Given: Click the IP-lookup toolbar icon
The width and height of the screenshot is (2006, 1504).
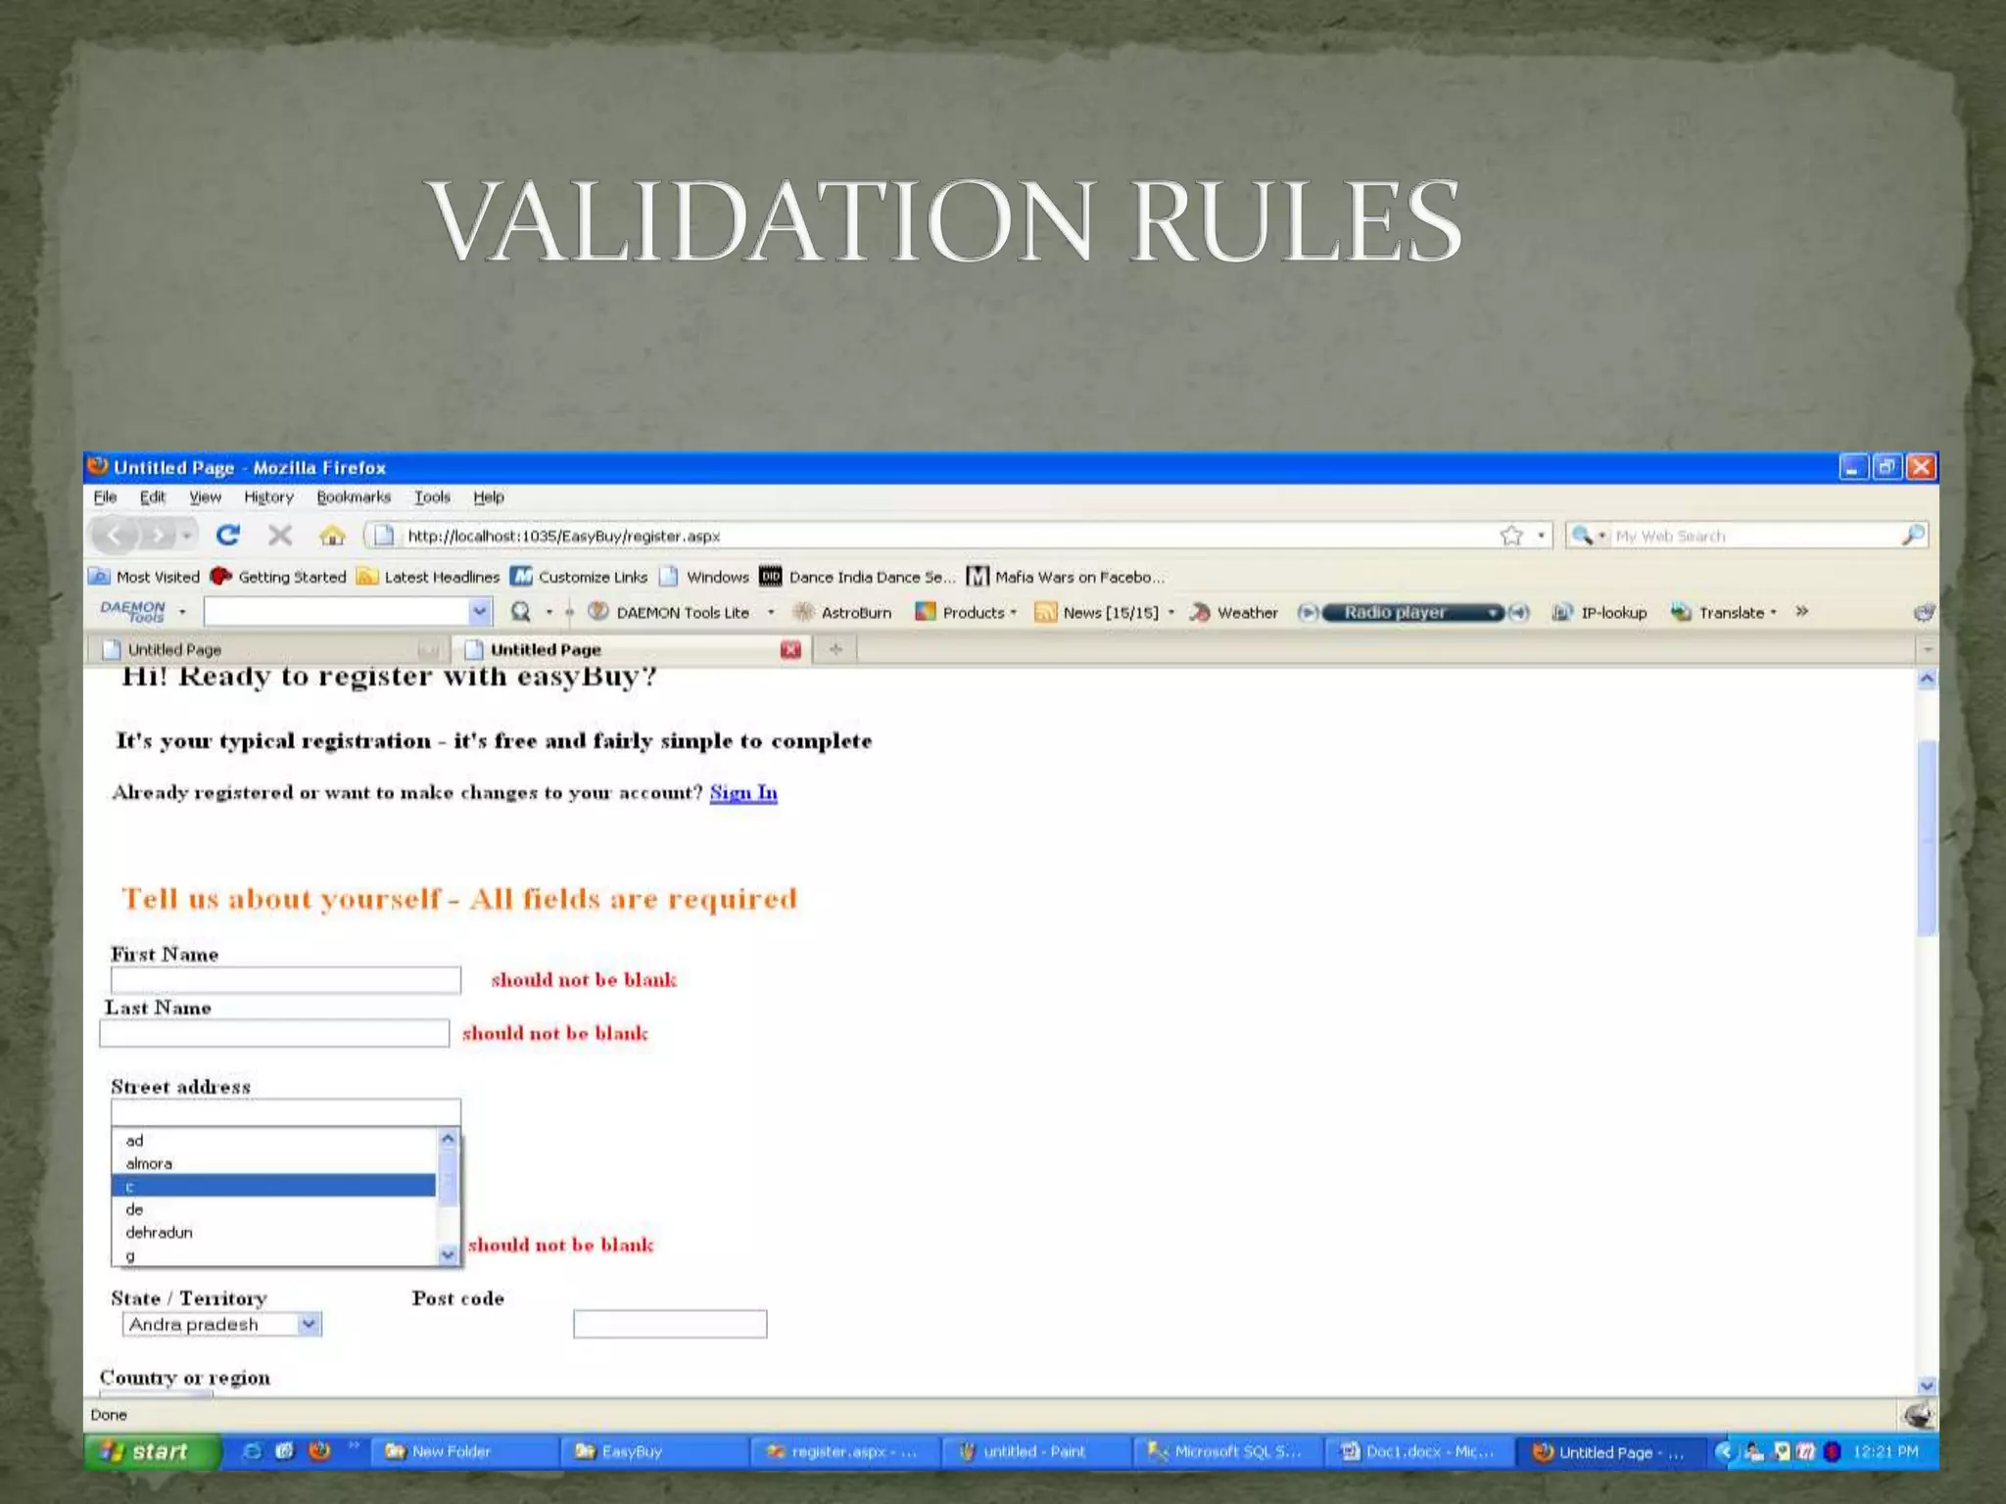Looking at the screenshot, I should tap(1561, 612).
